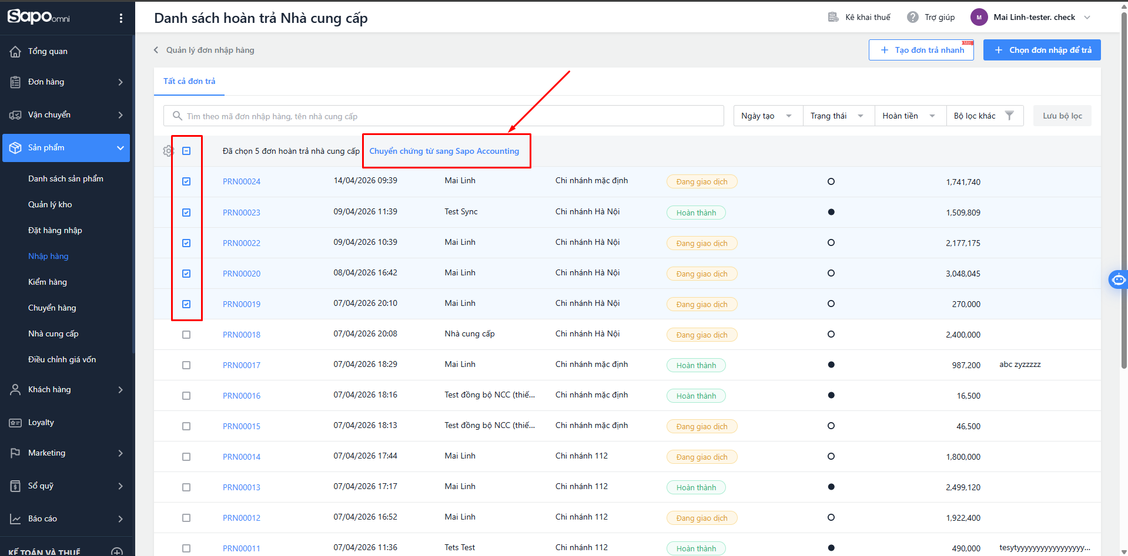This screenshot has width=1128, height=556.
Task: Click the Bộ lọc khác funnel icon
Action: coord(1009,116)
